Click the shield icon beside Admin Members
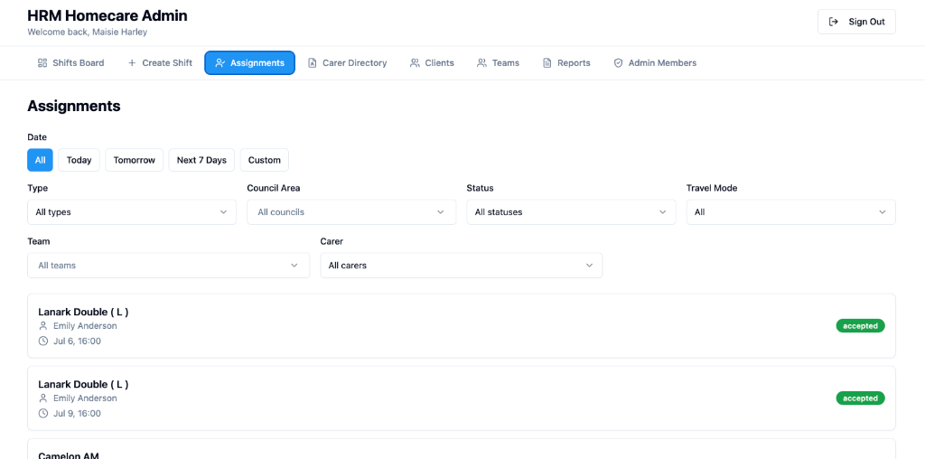The height and width of the screenshot is (459, 925). pos(618,63)
